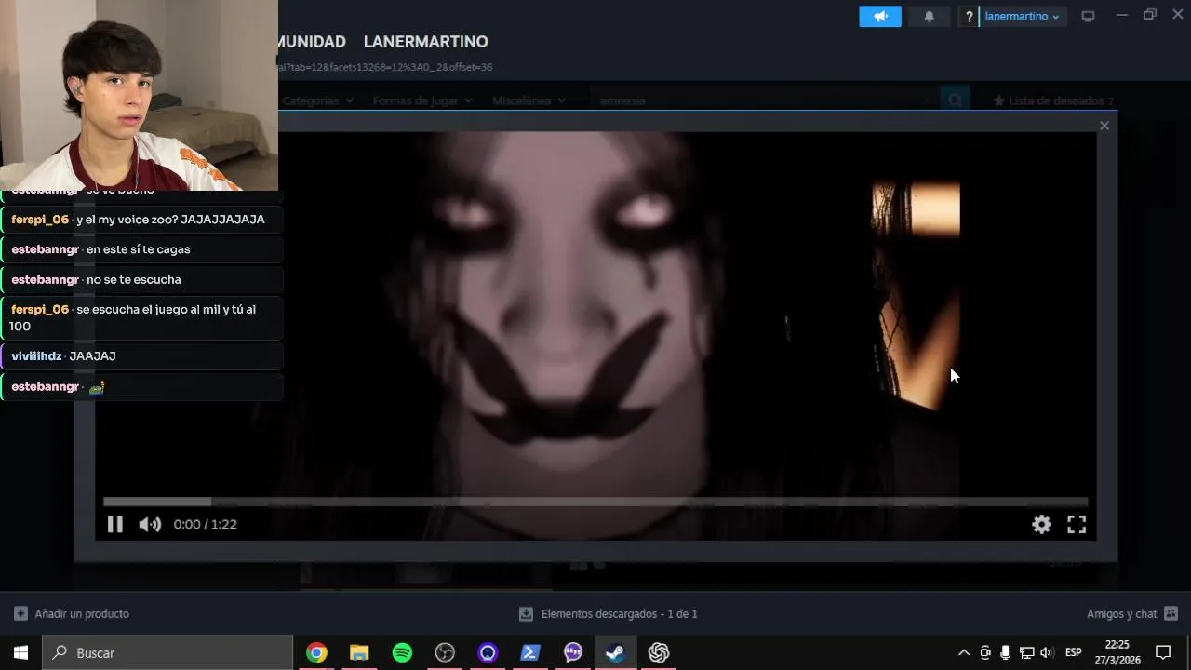This screenshot has height=670, width=1191.
Task: Click the microphone tray icon
Action: (1006, 652)
